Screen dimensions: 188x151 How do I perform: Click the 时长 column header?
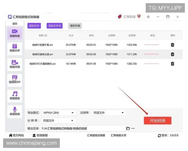point(91,36)
